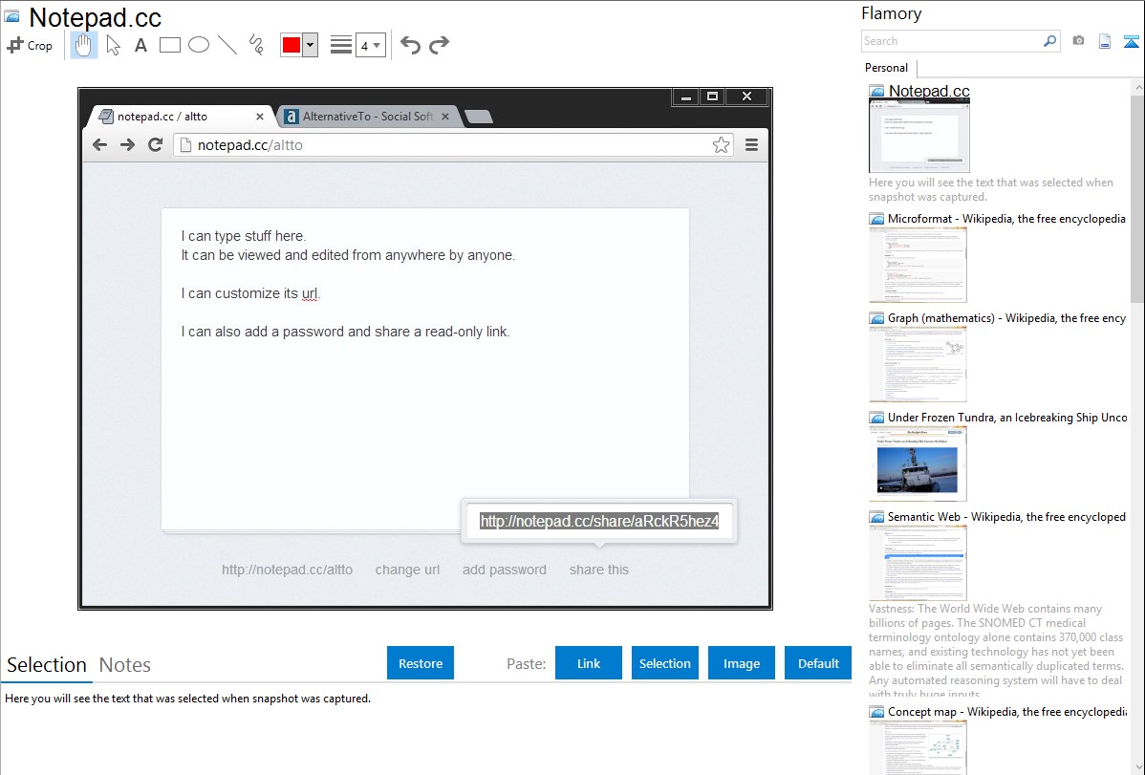
Task: Select the ellipse shape tool
Action: [199, 45]
